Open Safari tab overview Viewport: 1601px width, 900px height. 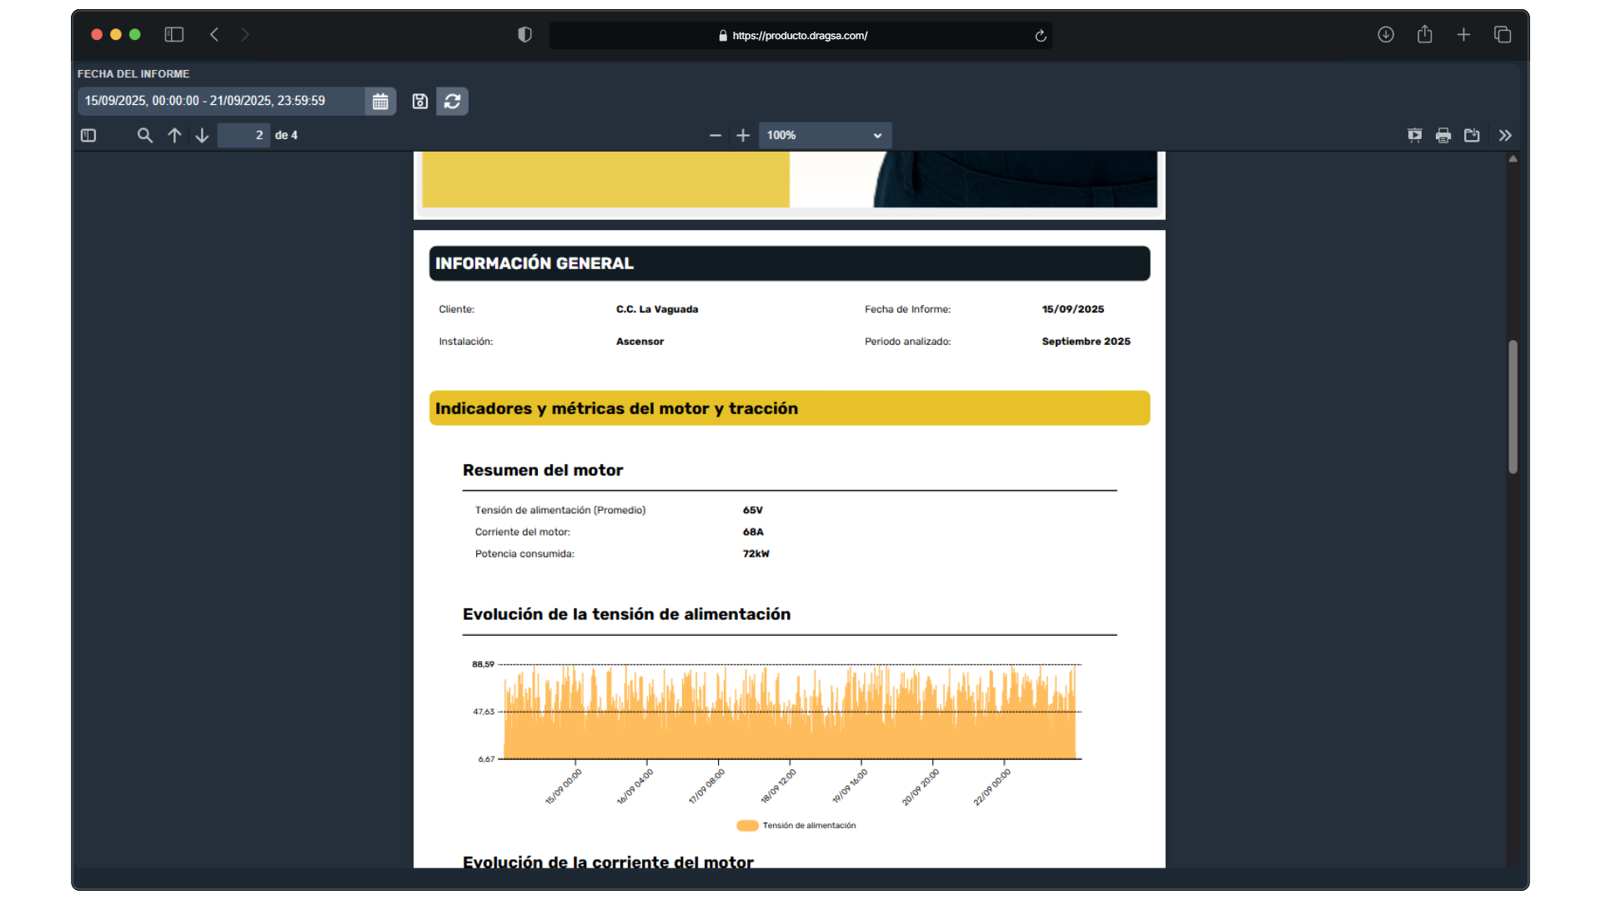point(1503,35)
